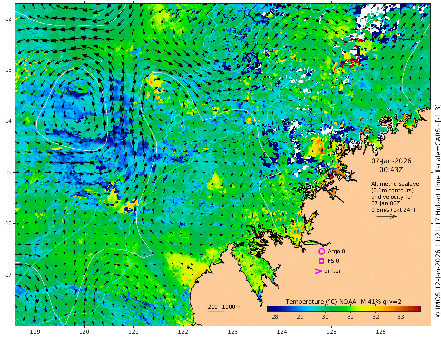Click the 'Temperature (°C) NOAA _M 41% ql>=2' title
441x341 pixels.
[343, 301]
